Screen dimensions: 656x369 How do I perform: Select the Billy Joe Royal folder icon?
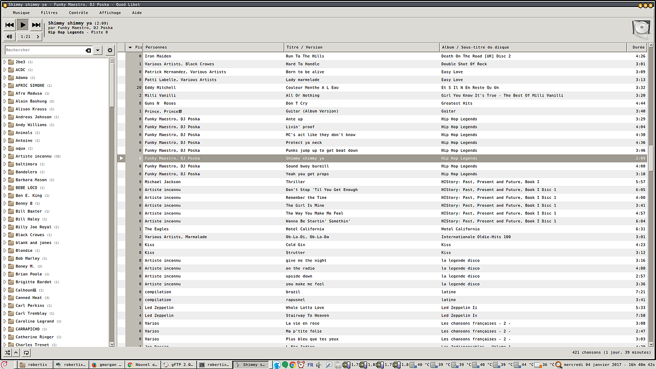pos(11,227)
